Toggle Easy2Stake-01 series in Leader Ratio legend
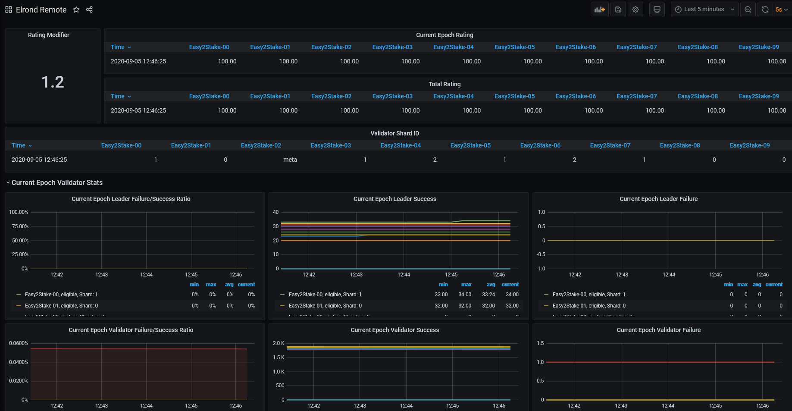This screenshot has width=792, height=411. 61,306
